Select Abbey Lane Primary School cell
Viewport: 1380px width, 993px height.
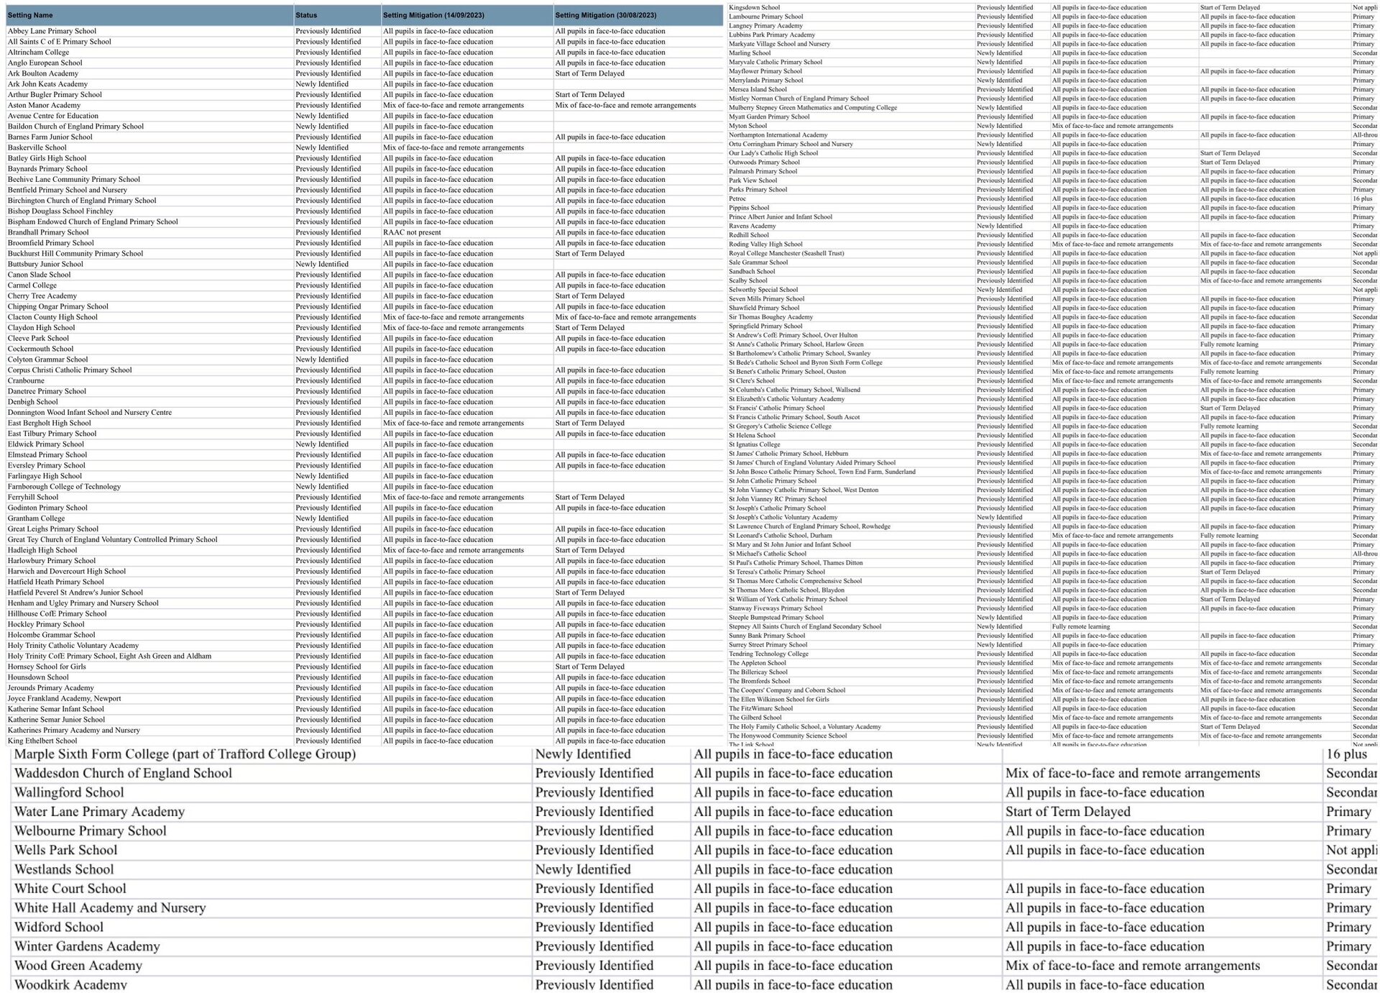point(52,31)
